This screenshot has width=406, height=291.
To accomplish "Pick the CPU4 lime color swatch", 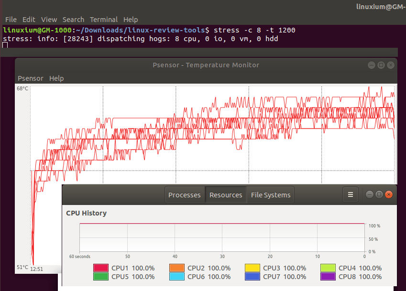I will point(328,268).
